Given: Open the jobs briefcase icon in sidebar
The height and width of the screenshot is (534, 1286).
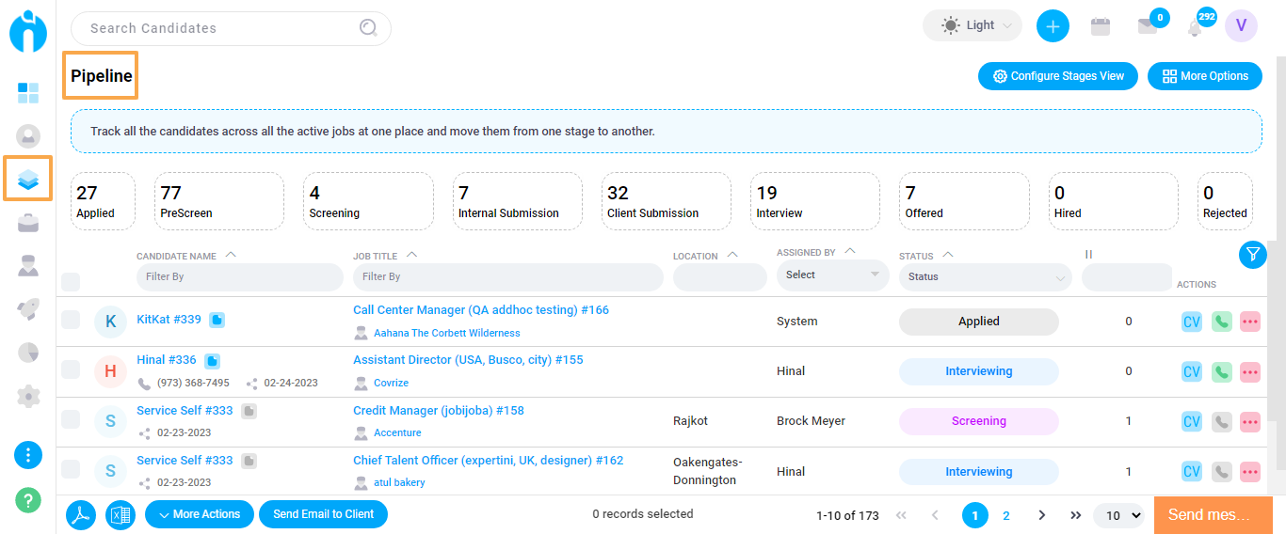Looking at the screenshot, I should (28, 223).
